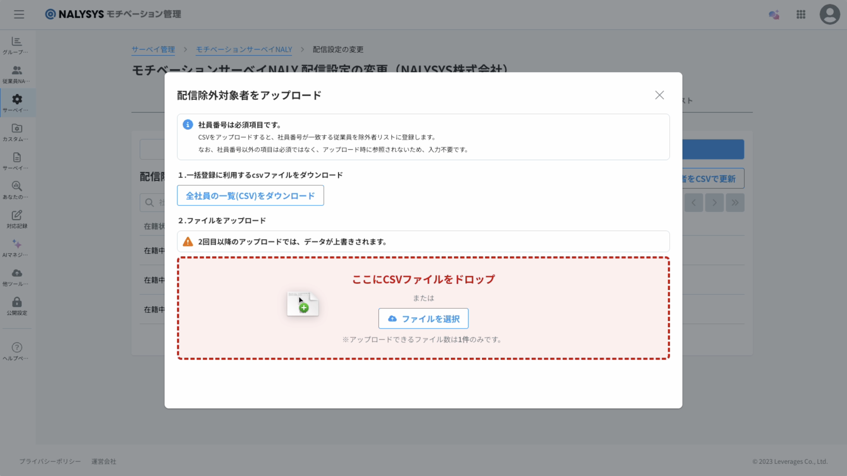Click the 社員番号は必須項目です text
847x476 pixels.
(x=240, y=125)
